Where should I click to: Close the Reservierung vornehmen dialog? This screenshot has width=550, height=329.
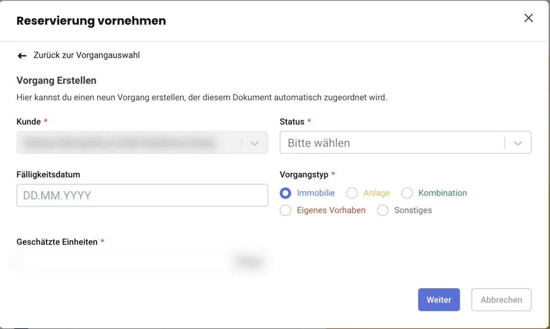[x=528, y=18]
